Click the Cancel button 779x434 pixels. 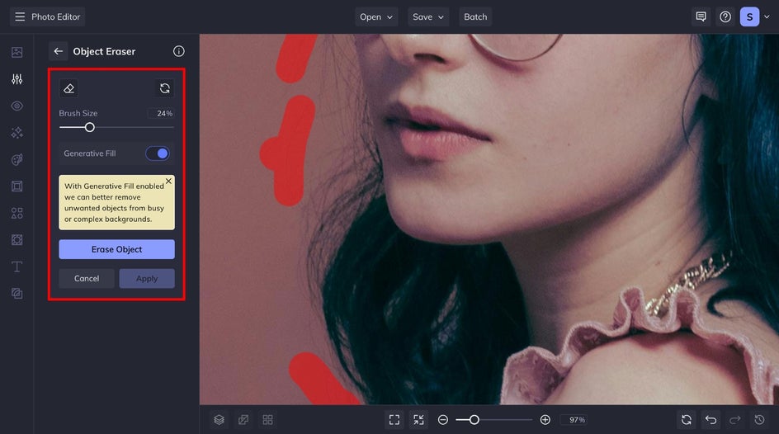87,278
